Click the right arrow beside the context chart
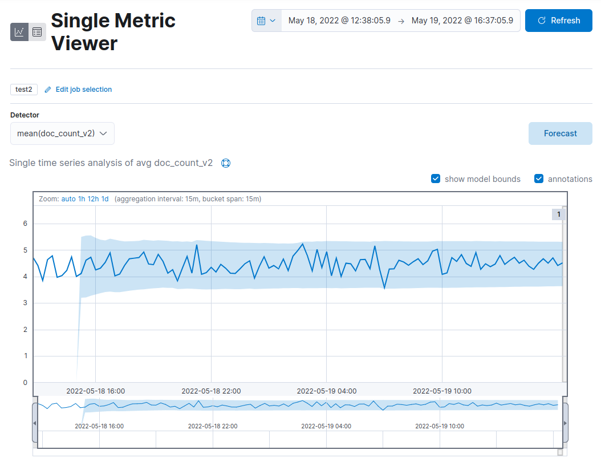601x462 pixels. (x=565, y=423)
